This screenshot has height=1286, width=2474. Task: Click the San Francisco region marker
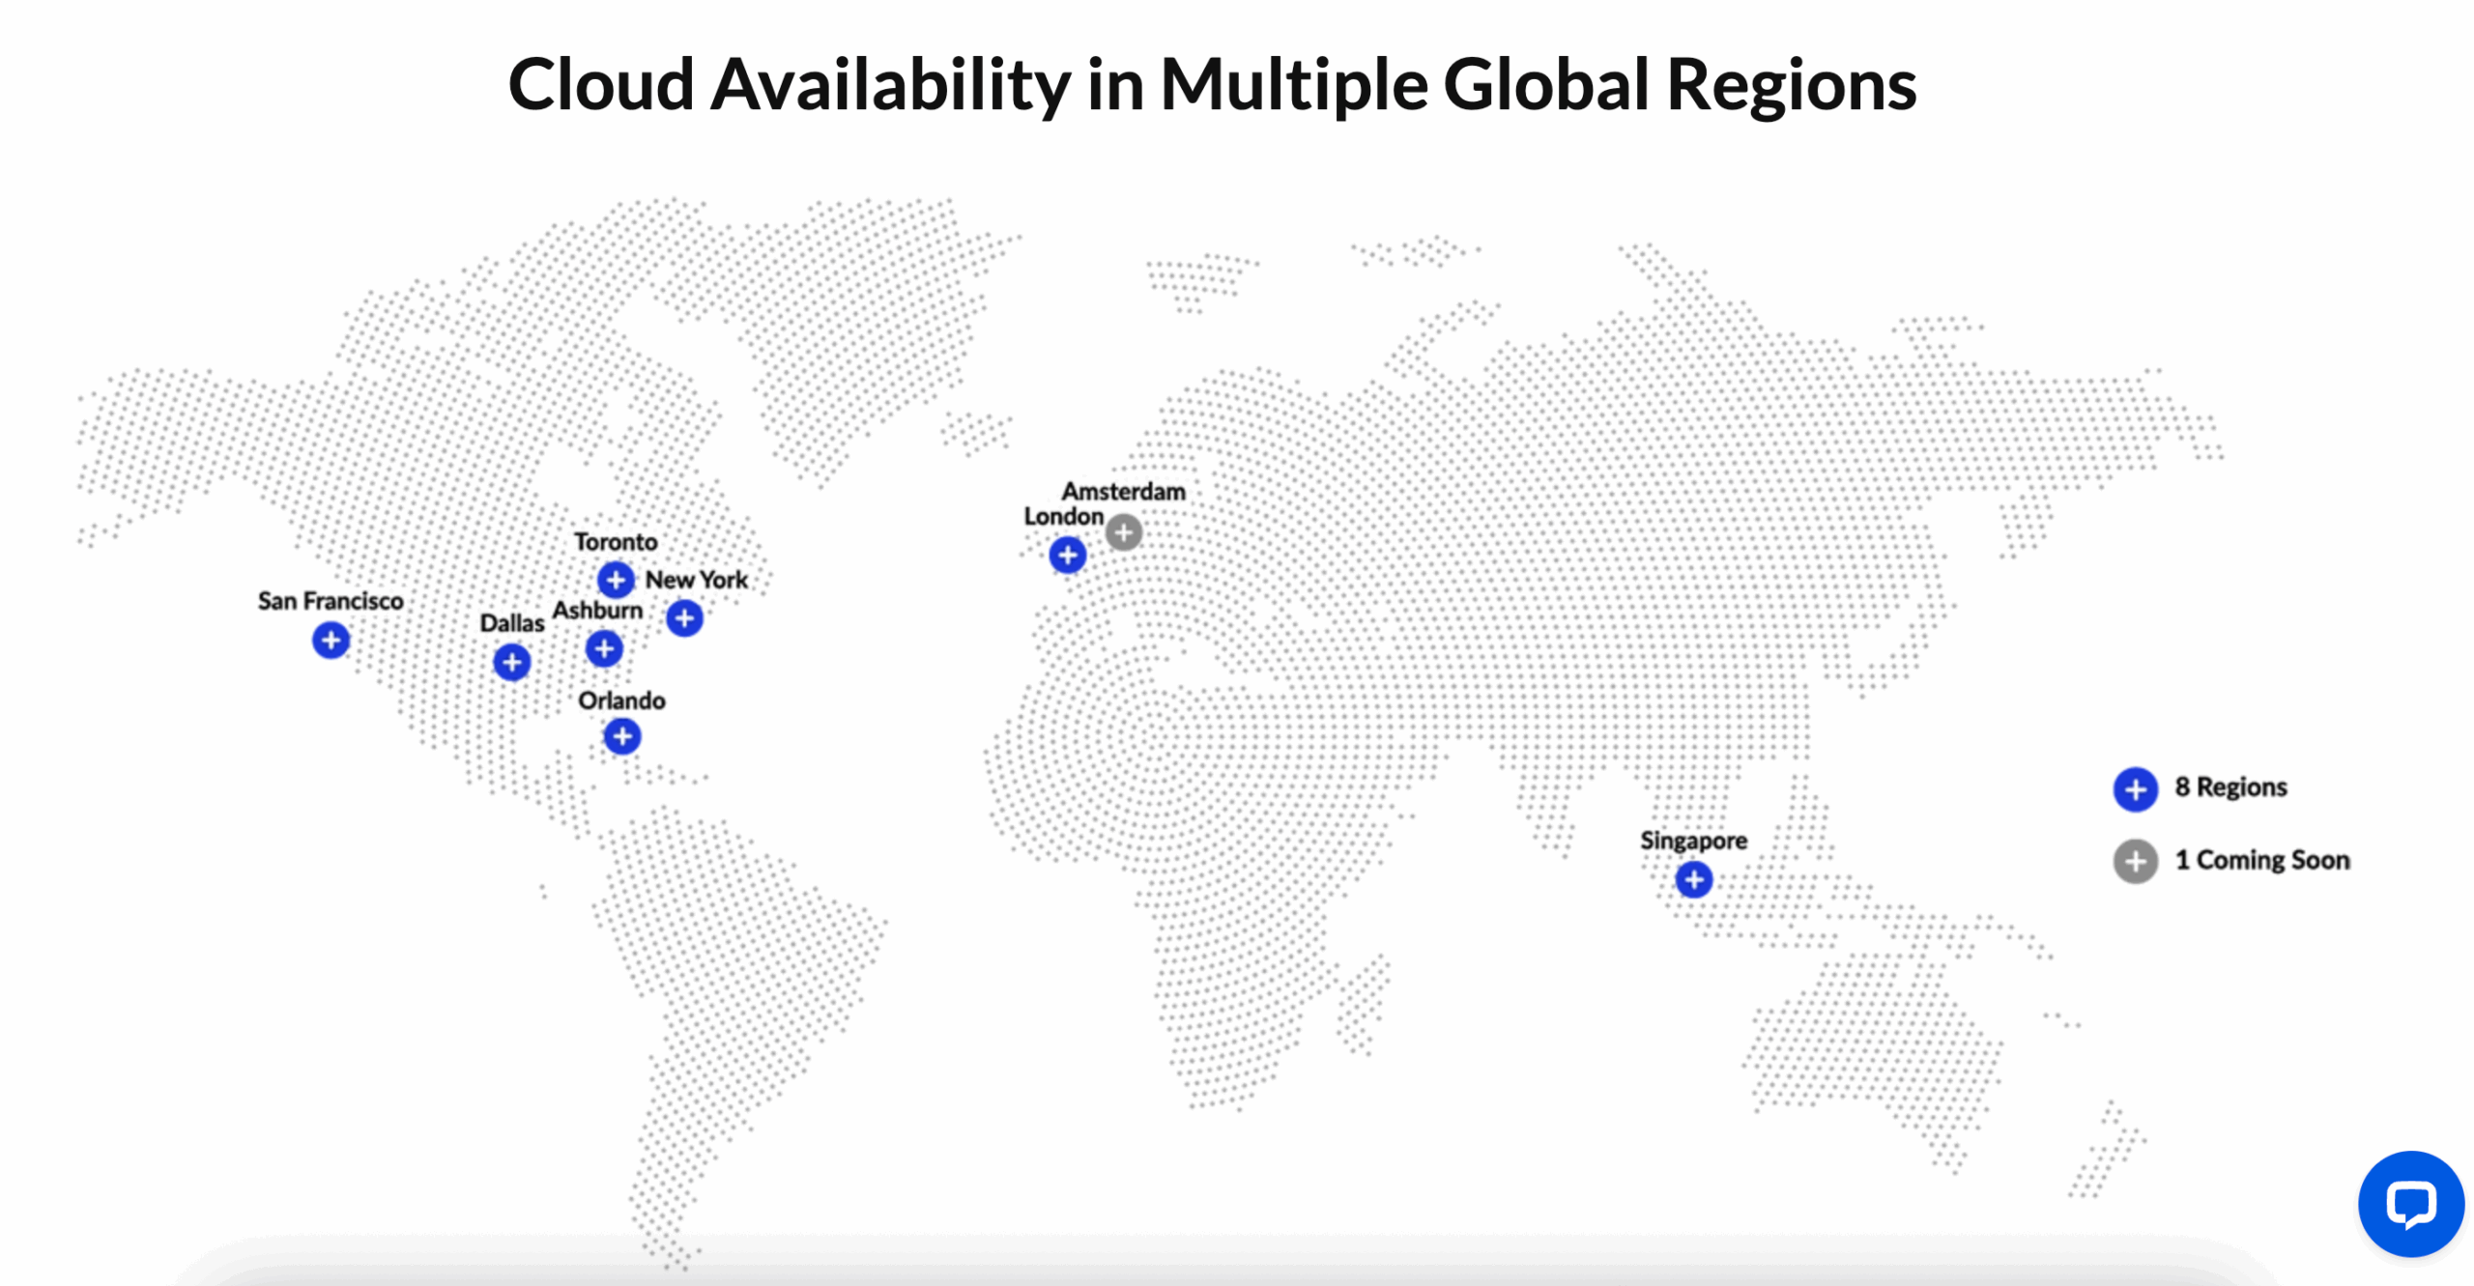pos(331,640)
